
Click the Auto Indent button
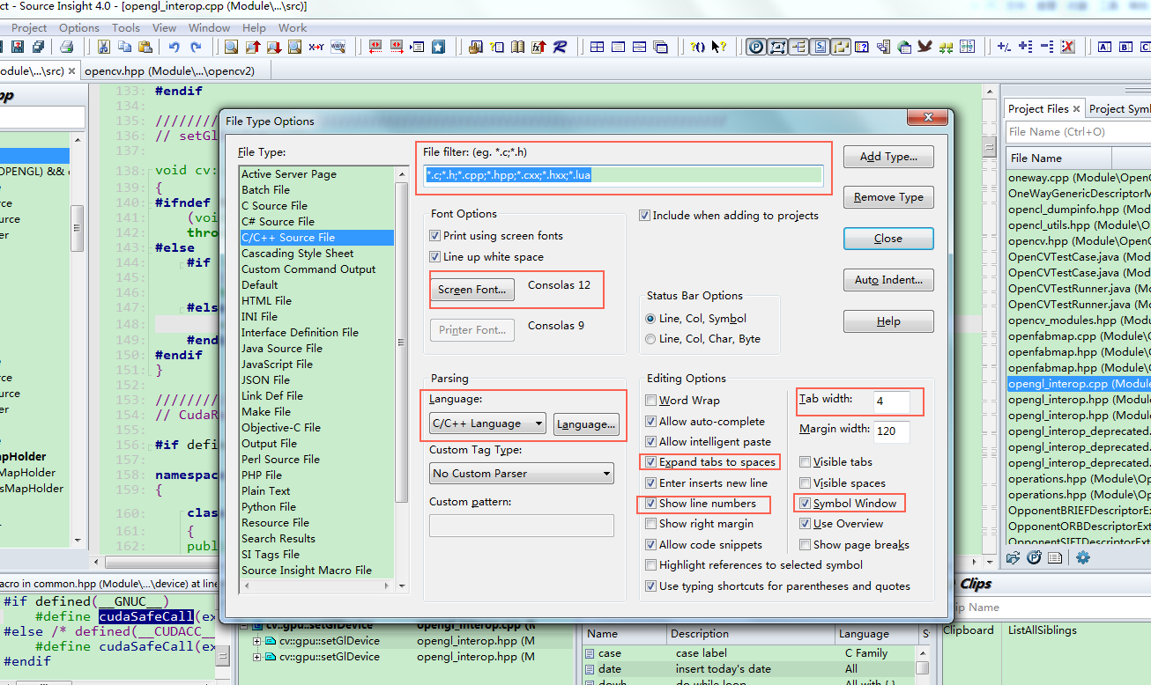(x=888, y=280)
